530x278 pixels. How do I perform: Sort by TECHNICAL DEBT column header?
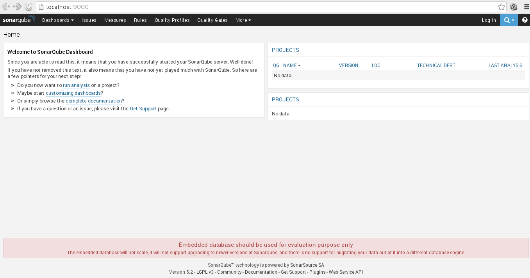[x=436, y=66]
